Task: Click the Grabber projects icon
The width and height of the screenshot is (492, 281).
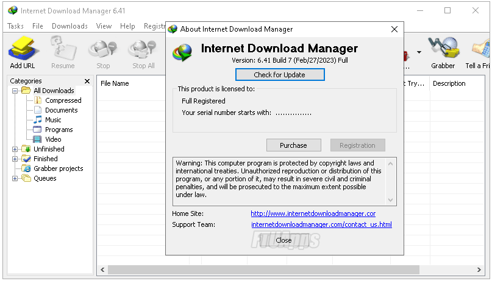Action: (x=26, y=168)
